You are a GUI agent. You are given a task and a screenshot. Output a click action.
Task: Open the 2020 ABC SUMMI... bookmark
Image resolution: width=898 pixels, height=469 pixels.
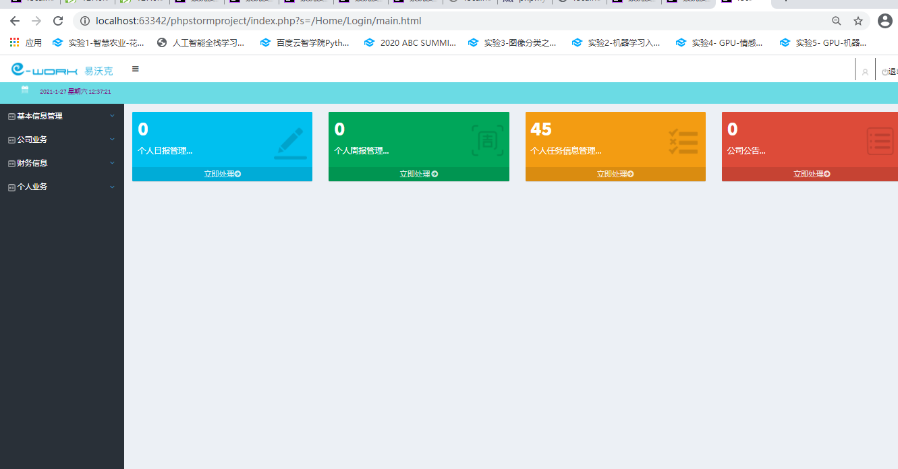coord(410,42)
